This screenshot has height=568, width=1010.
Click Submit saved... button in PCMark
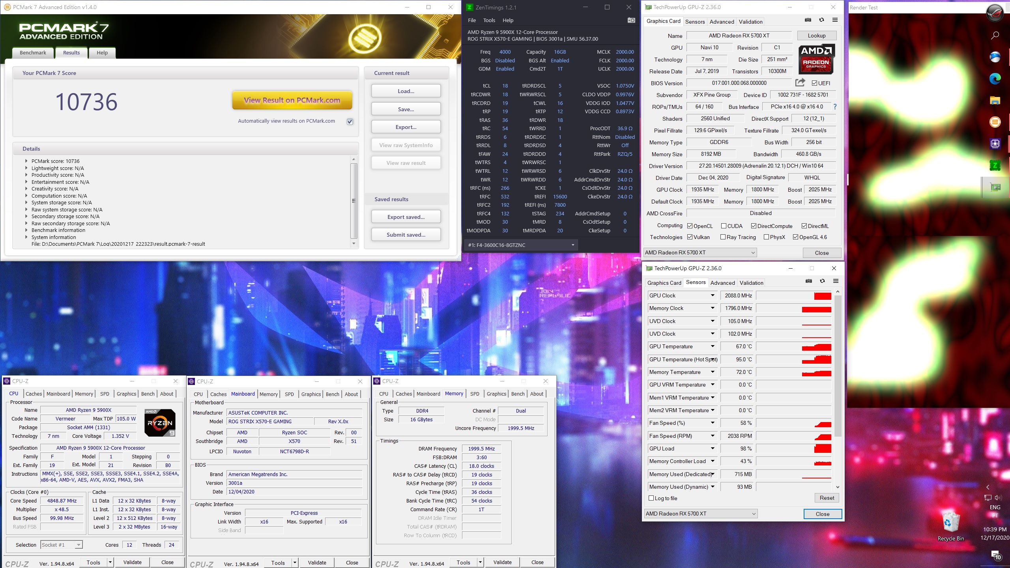tap(406, 235)
